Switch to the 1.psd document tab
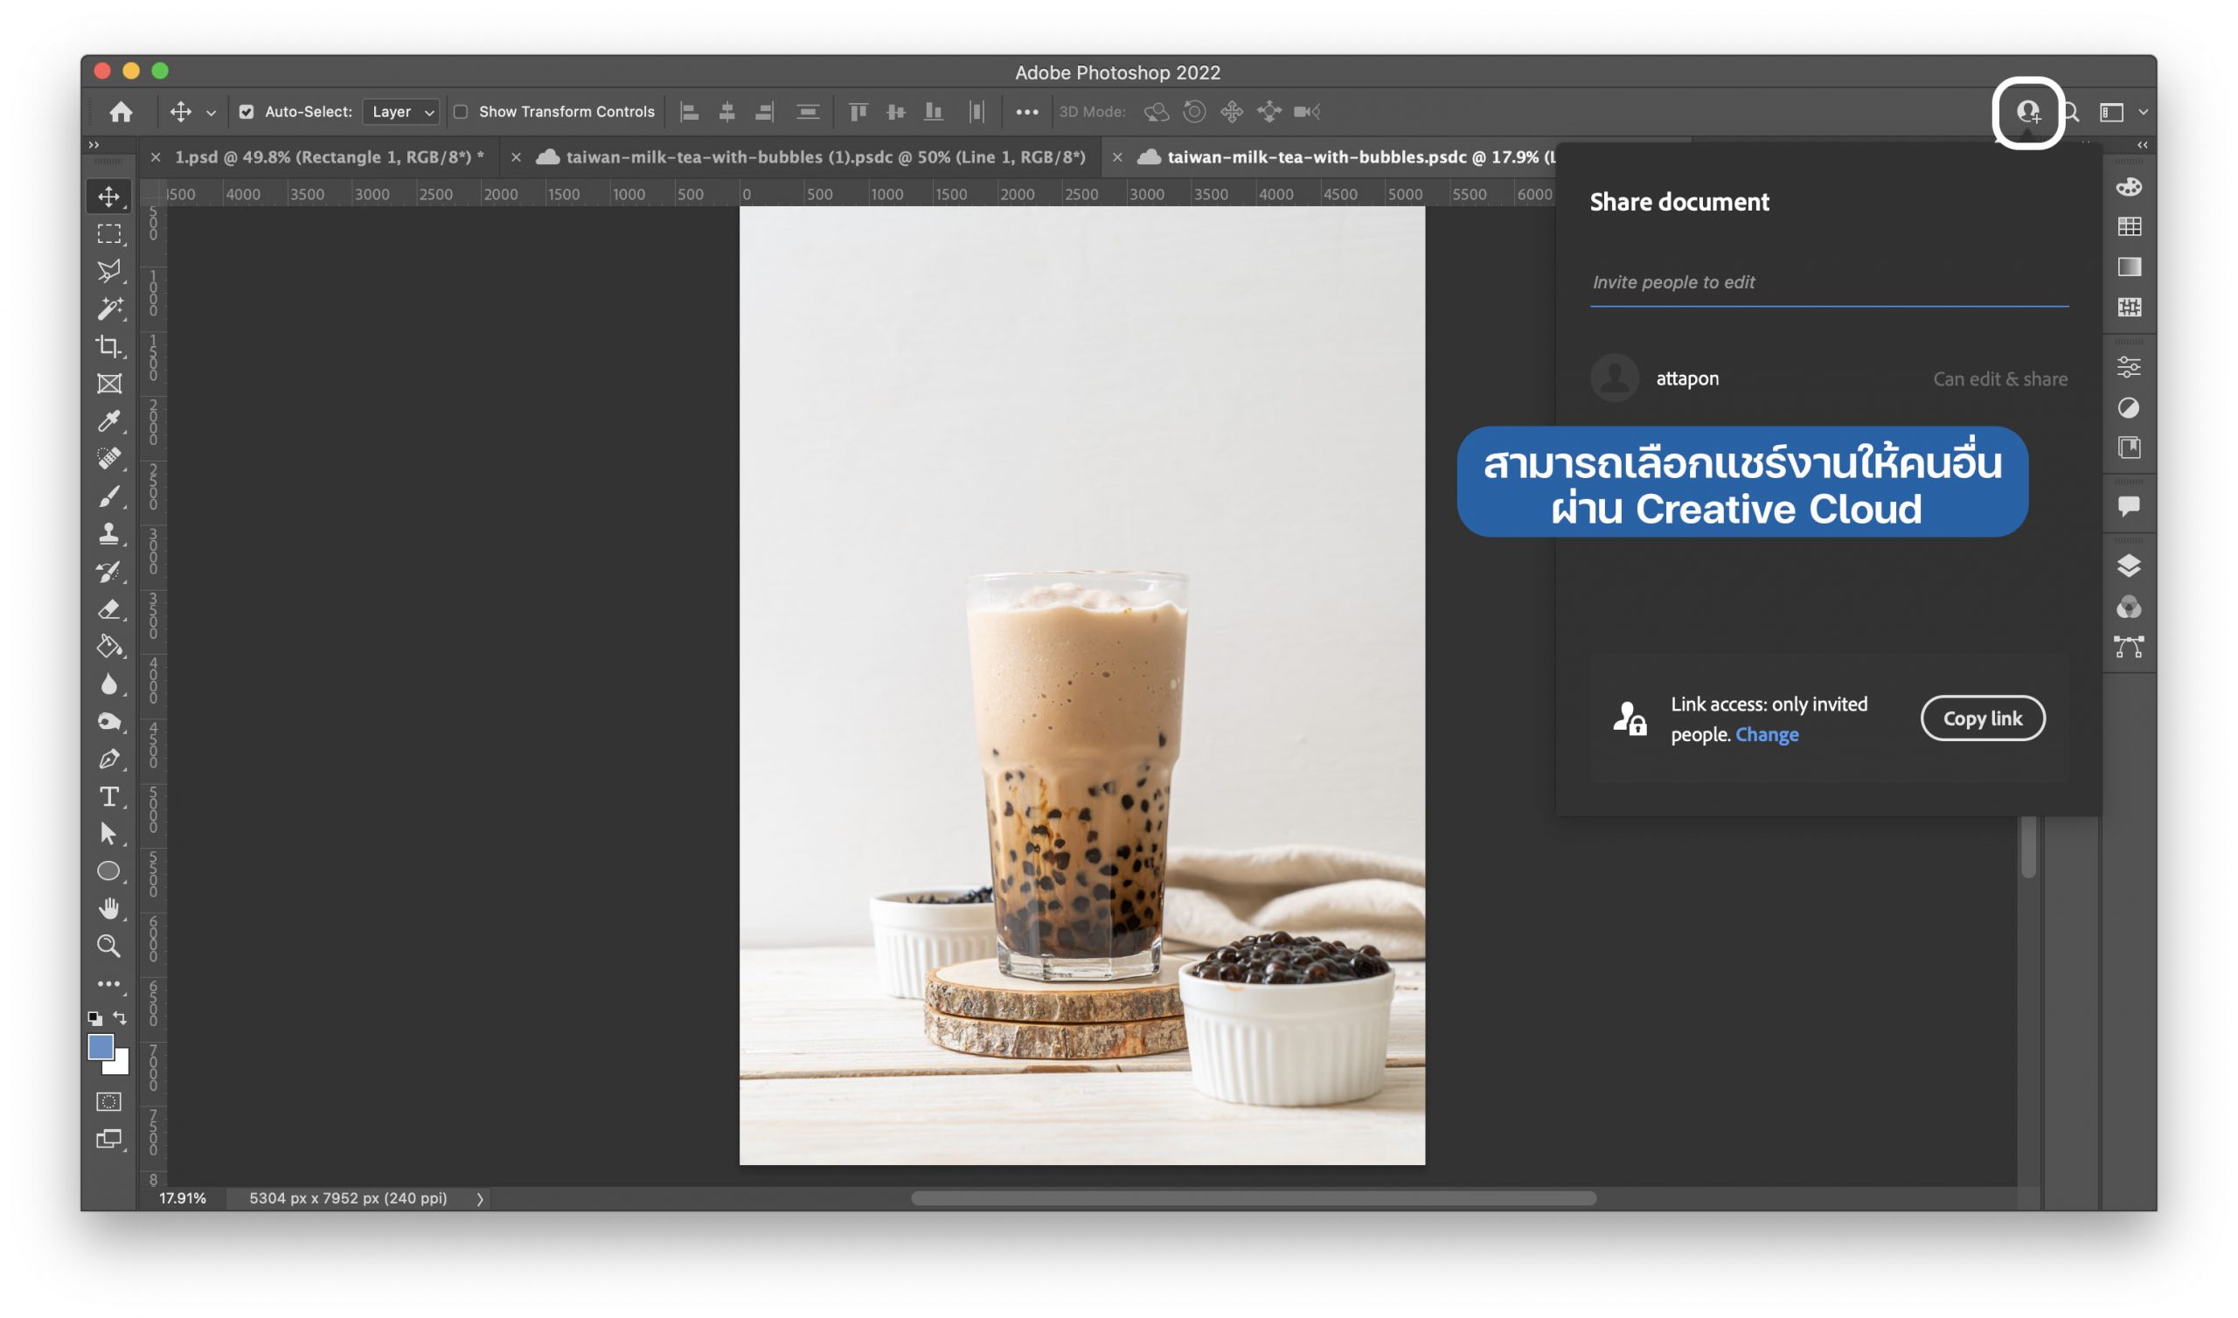This screenshot has height=1318, width=2238. (x=329, y=157)
